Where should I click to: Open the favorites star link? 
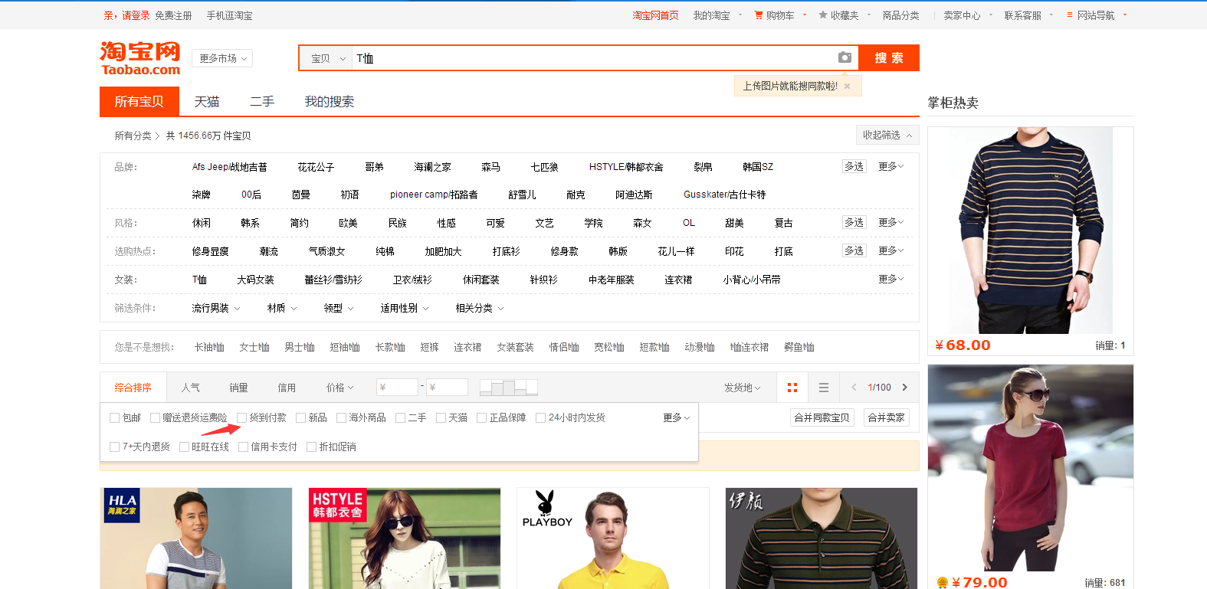coord(839,15)
